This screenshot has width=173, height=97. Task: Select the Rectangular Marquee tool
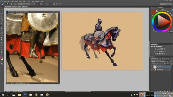2,12
